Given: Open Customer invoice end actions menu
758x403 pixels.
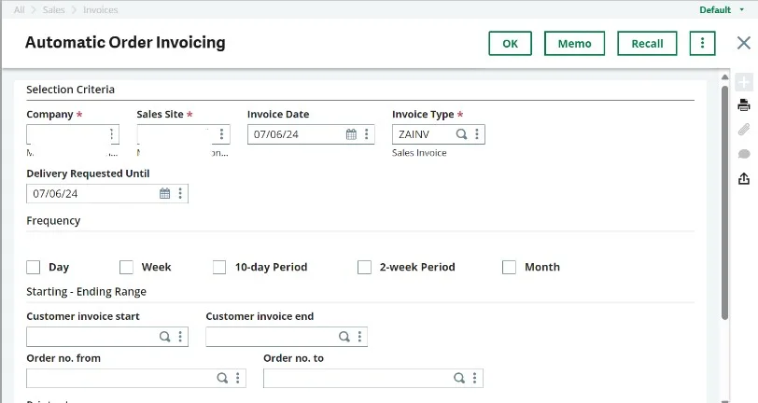Looking at the screenshot, I should (359, 337).
